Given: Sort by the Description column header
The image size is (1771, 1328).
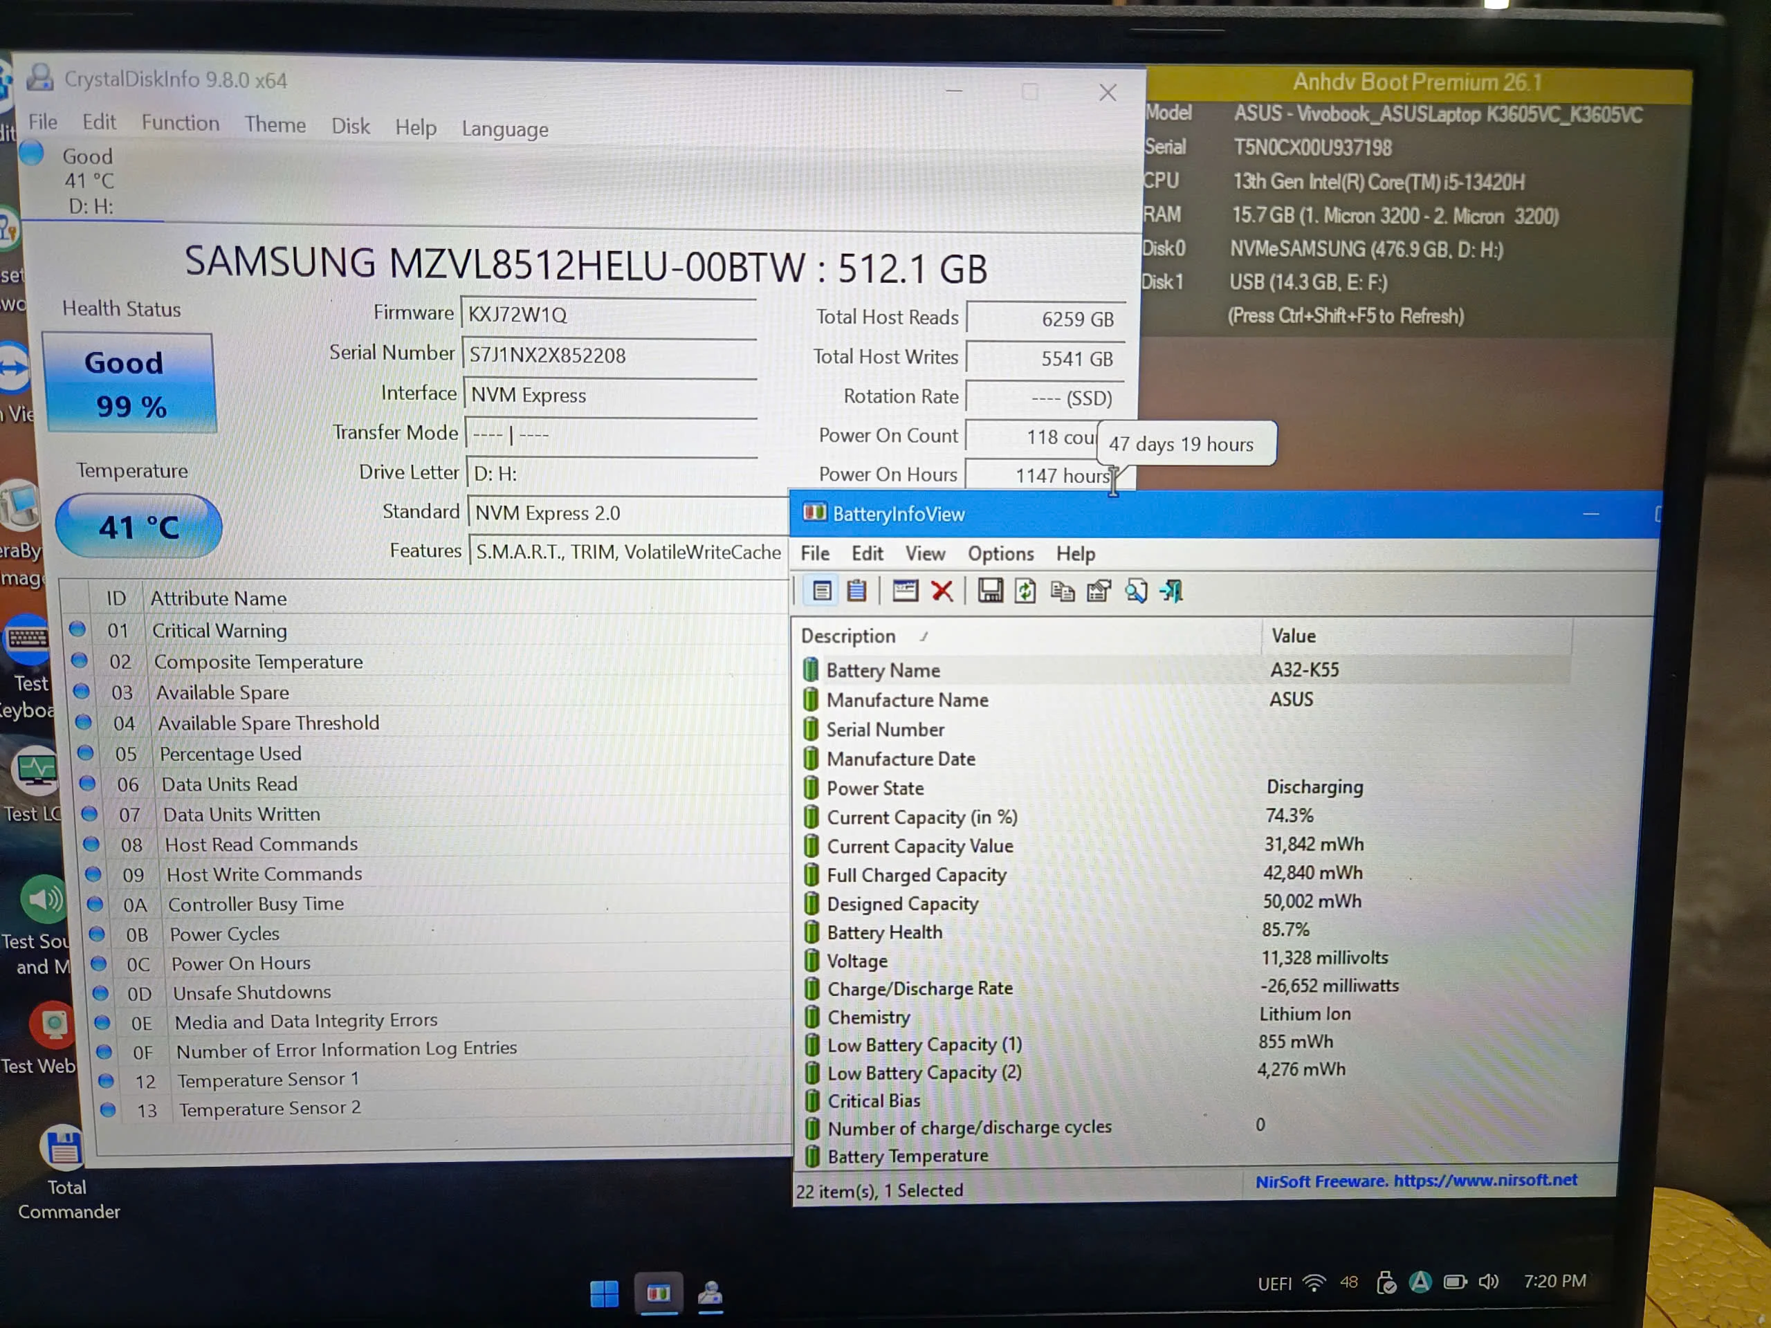Looking at the screenshot, I should click(x=1026, y=636).
